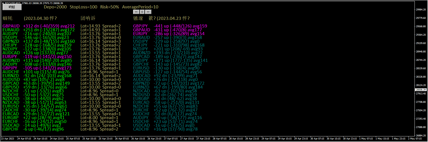428x142 pixels.
Task: Click the current price label 28008.39 on the scale
Action: tap(421, 90)
